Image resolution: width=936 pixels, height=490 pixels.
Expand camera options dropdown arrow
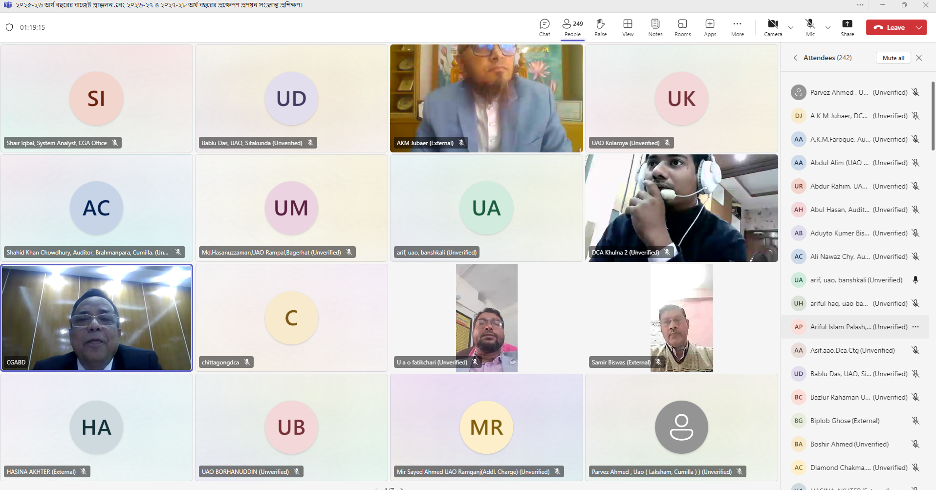click(791, 28)
